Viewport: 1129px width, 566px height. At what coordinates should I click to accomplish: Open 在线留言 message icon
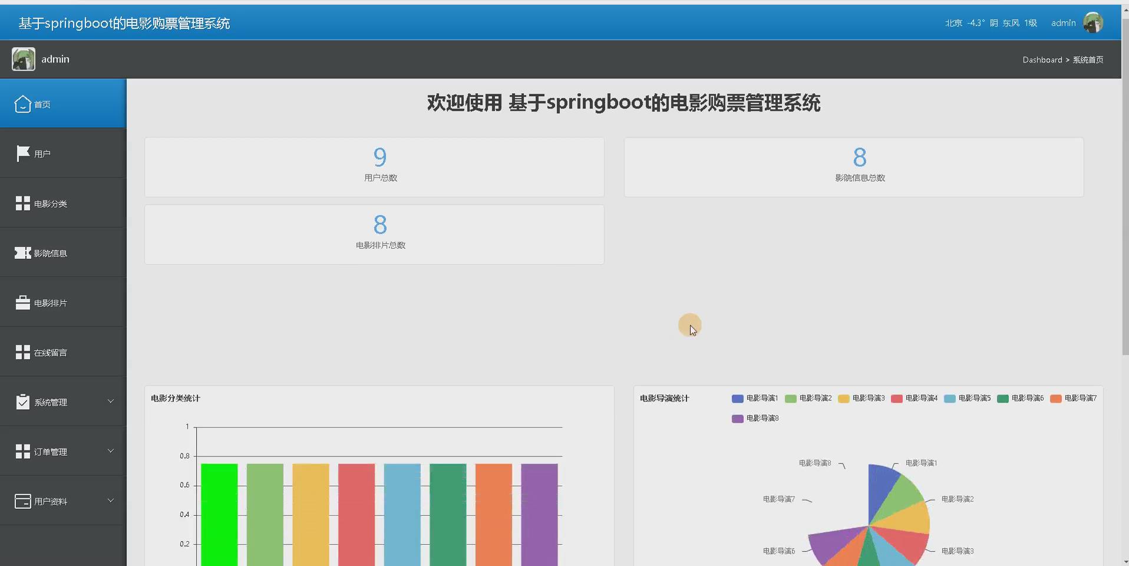22,351
